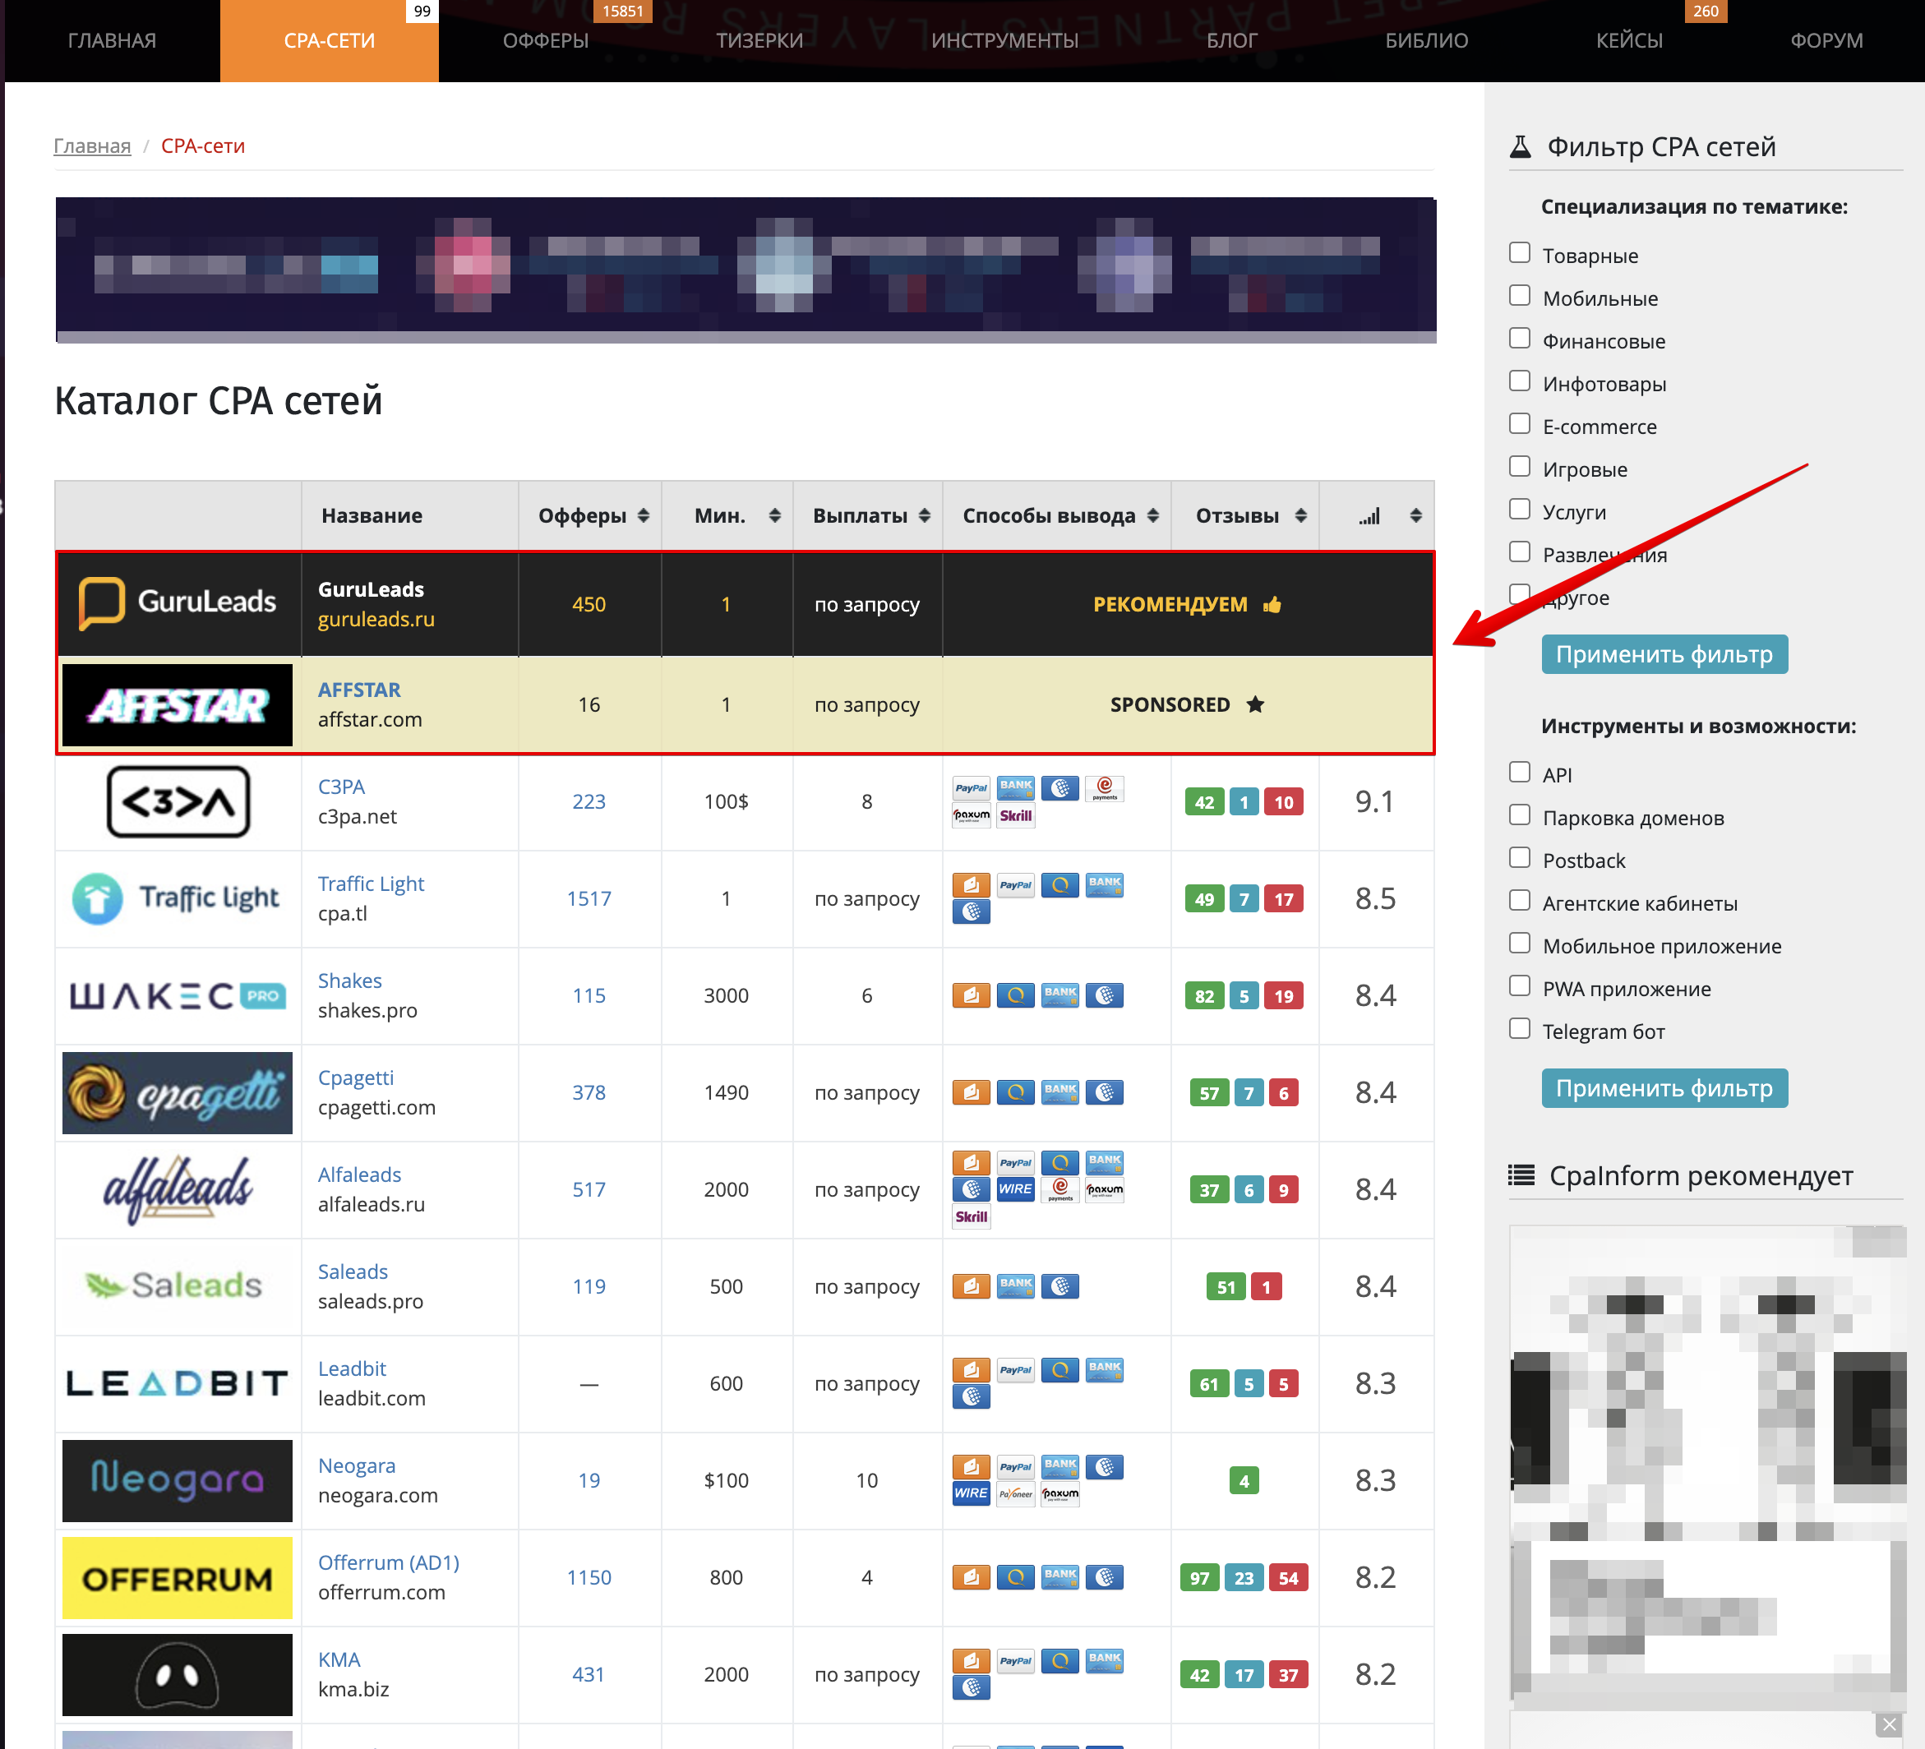The width and height of the screenshot is (1925, 1749).
Task: Click the WIRE icon in Alfaleads row
Action: [1015, 1189]
